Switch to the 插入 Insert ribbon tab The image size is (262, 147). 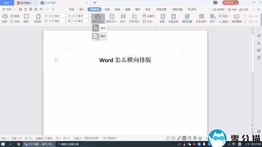click(82, 9)
